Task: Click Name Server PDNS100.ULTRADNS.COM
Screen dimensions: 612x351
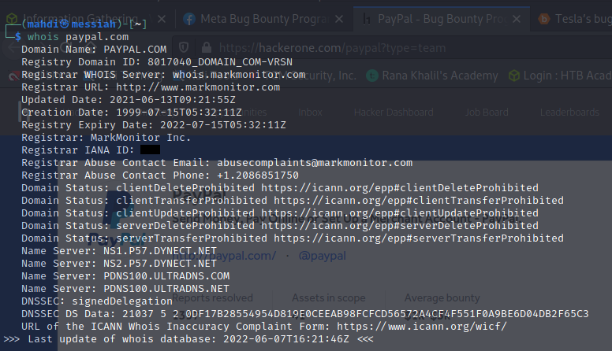Action: (x=125, y=275)
